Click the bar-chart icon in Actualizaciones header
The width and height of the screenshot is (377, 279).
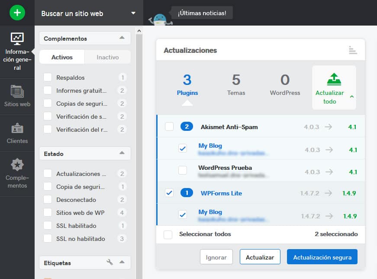coord(353,50)
